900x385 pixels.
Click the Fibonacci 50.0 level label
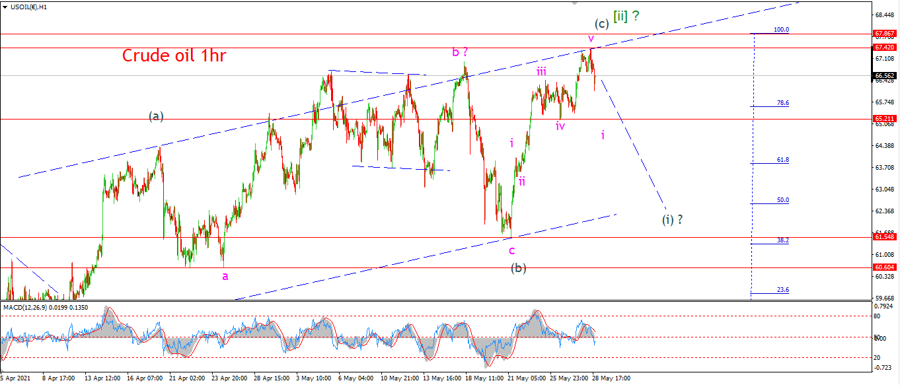click(x=782, y=200)
